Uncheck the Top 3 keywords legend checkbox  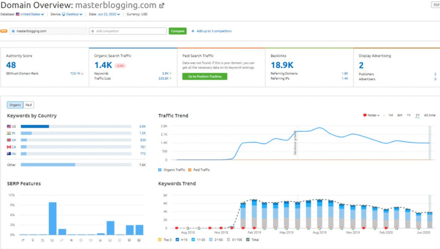(x=160, y=240)
